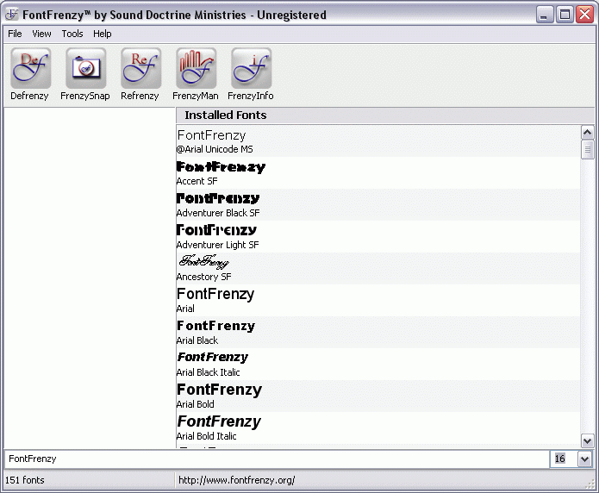Click the font size 16 field

point(563,459)
